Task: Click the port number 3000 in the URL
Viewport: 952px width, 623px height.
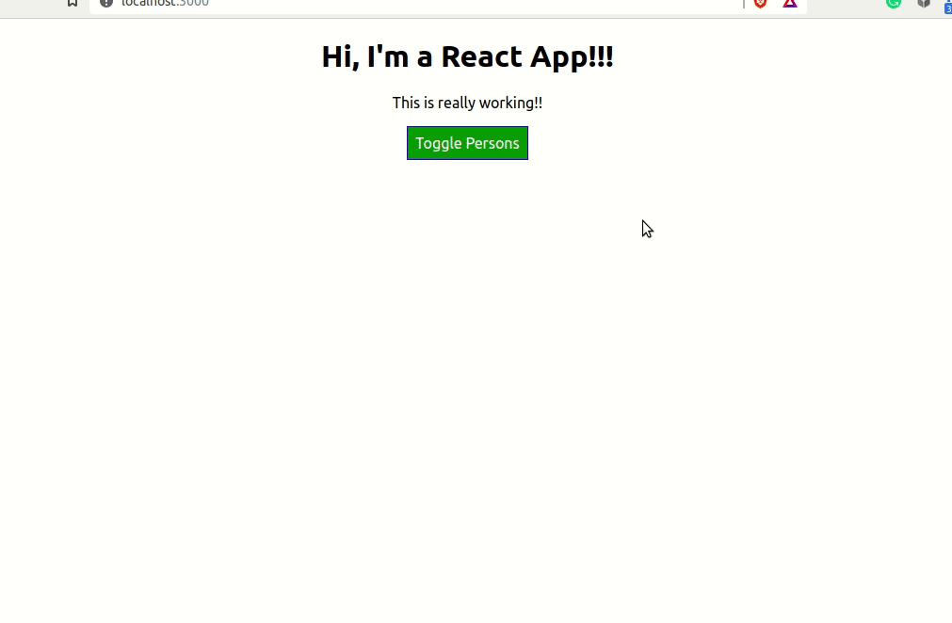Action: point(193,3)
